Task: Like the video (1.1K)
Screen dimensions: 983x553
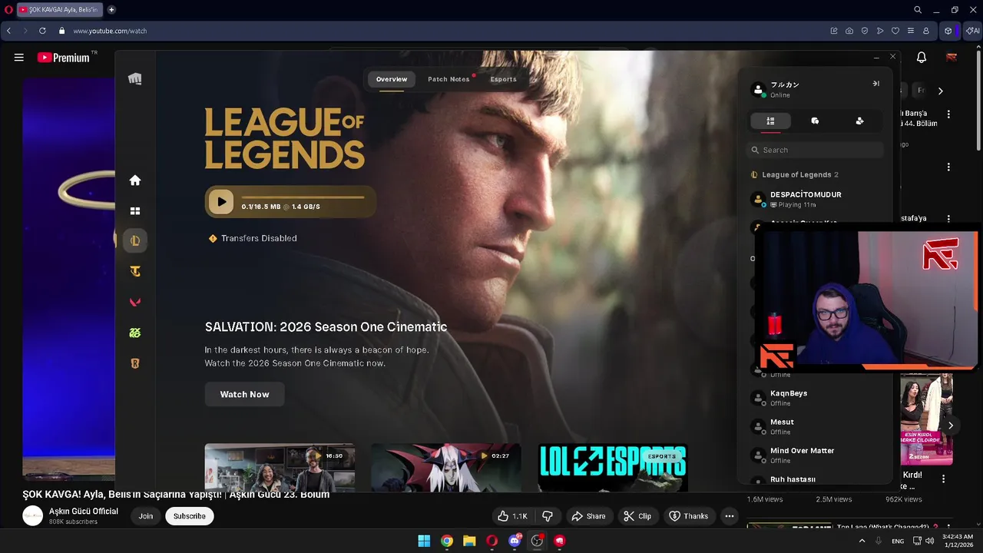Action: [x=512, y=516]
